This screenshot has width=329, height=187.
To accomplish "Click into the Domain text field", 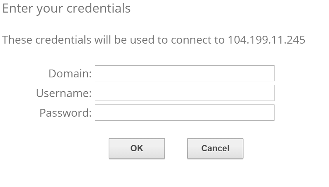I will pyautogui.click(x=184, y=73).
